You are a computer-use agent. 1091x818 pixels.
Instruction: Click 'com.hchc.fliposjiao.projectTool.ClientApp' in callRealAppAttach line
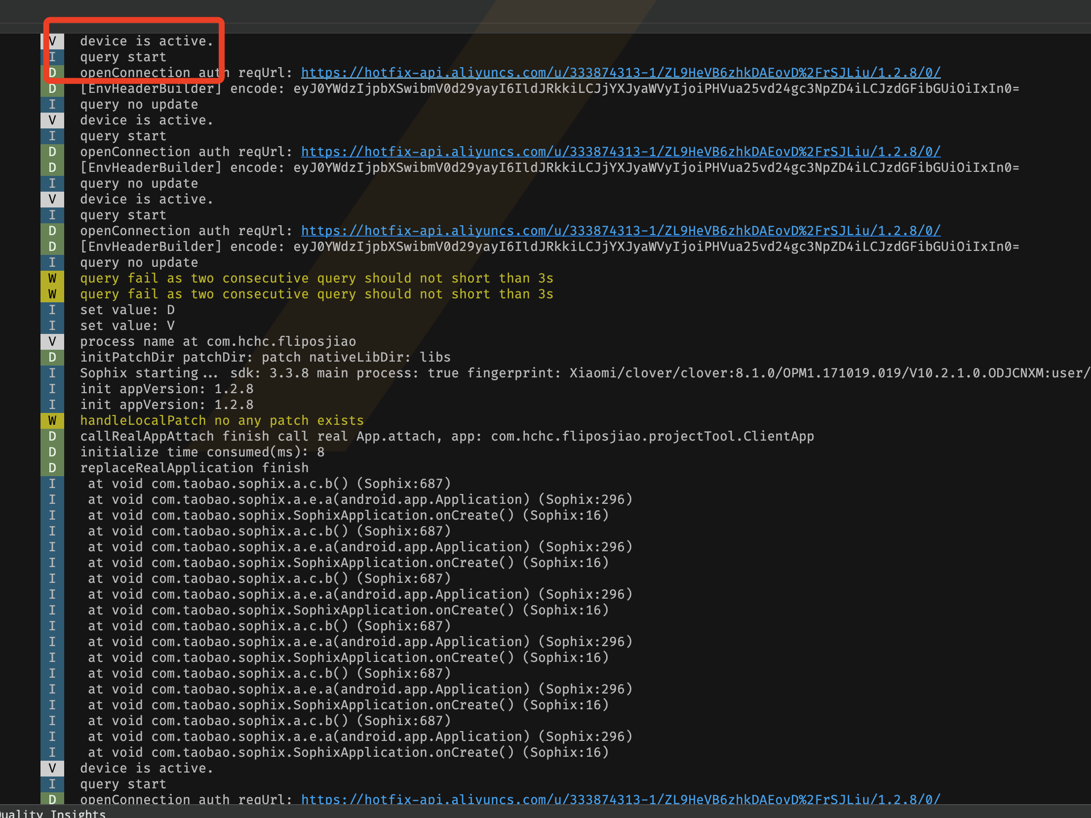(x=652, y=436)
